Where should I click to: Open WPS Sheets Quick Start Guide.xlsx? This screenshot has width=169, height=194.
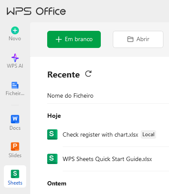point(107,159)
